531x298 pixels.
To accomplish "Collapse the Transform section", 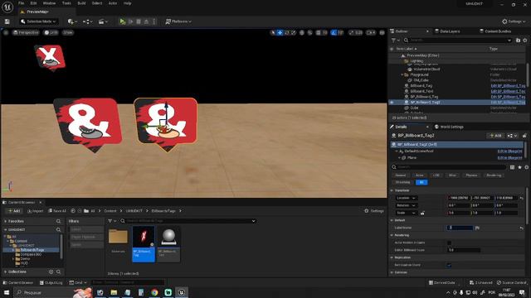I will (x=392, y=190).
